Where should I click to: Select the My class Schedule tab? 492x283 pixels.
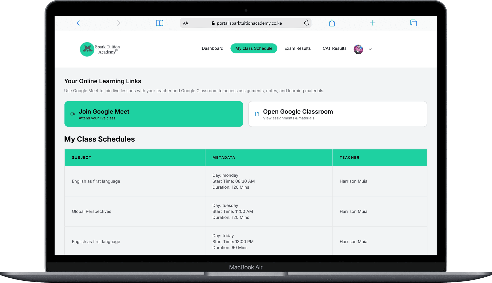(x=254, y=48)
